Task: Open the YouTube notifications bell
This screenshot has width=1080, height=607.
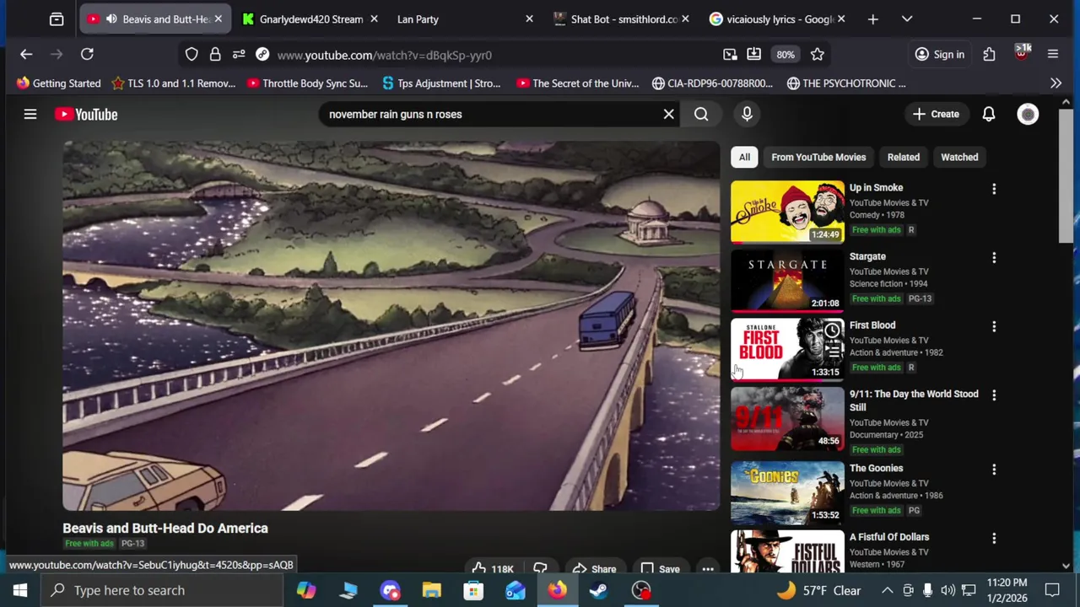Action: click(x=989, y=114)
